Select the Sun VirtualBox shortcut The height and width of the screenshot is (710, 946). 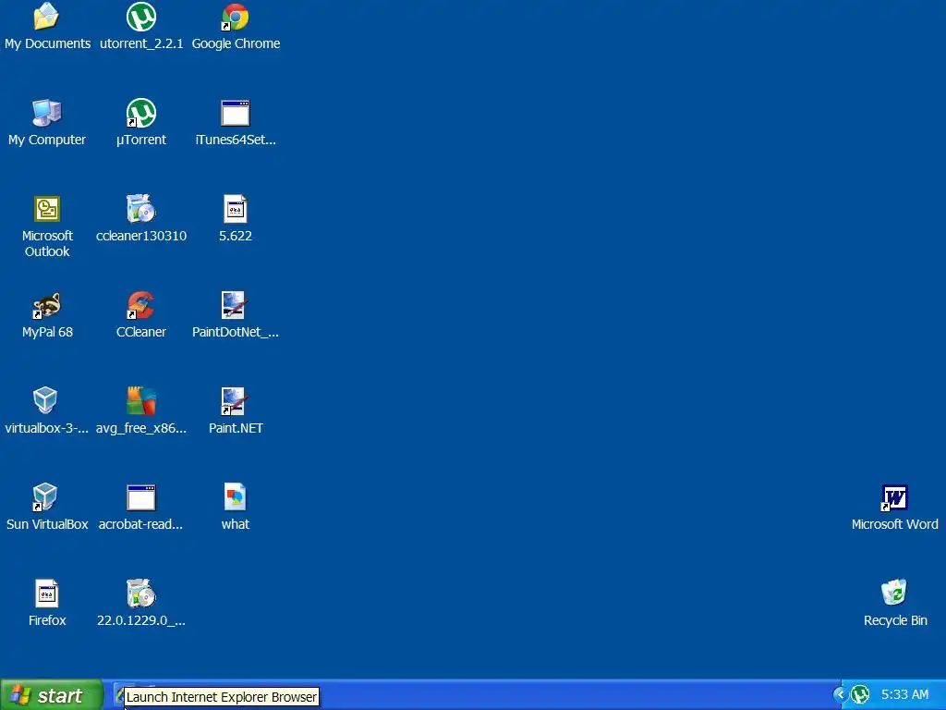tap(45, 496)
